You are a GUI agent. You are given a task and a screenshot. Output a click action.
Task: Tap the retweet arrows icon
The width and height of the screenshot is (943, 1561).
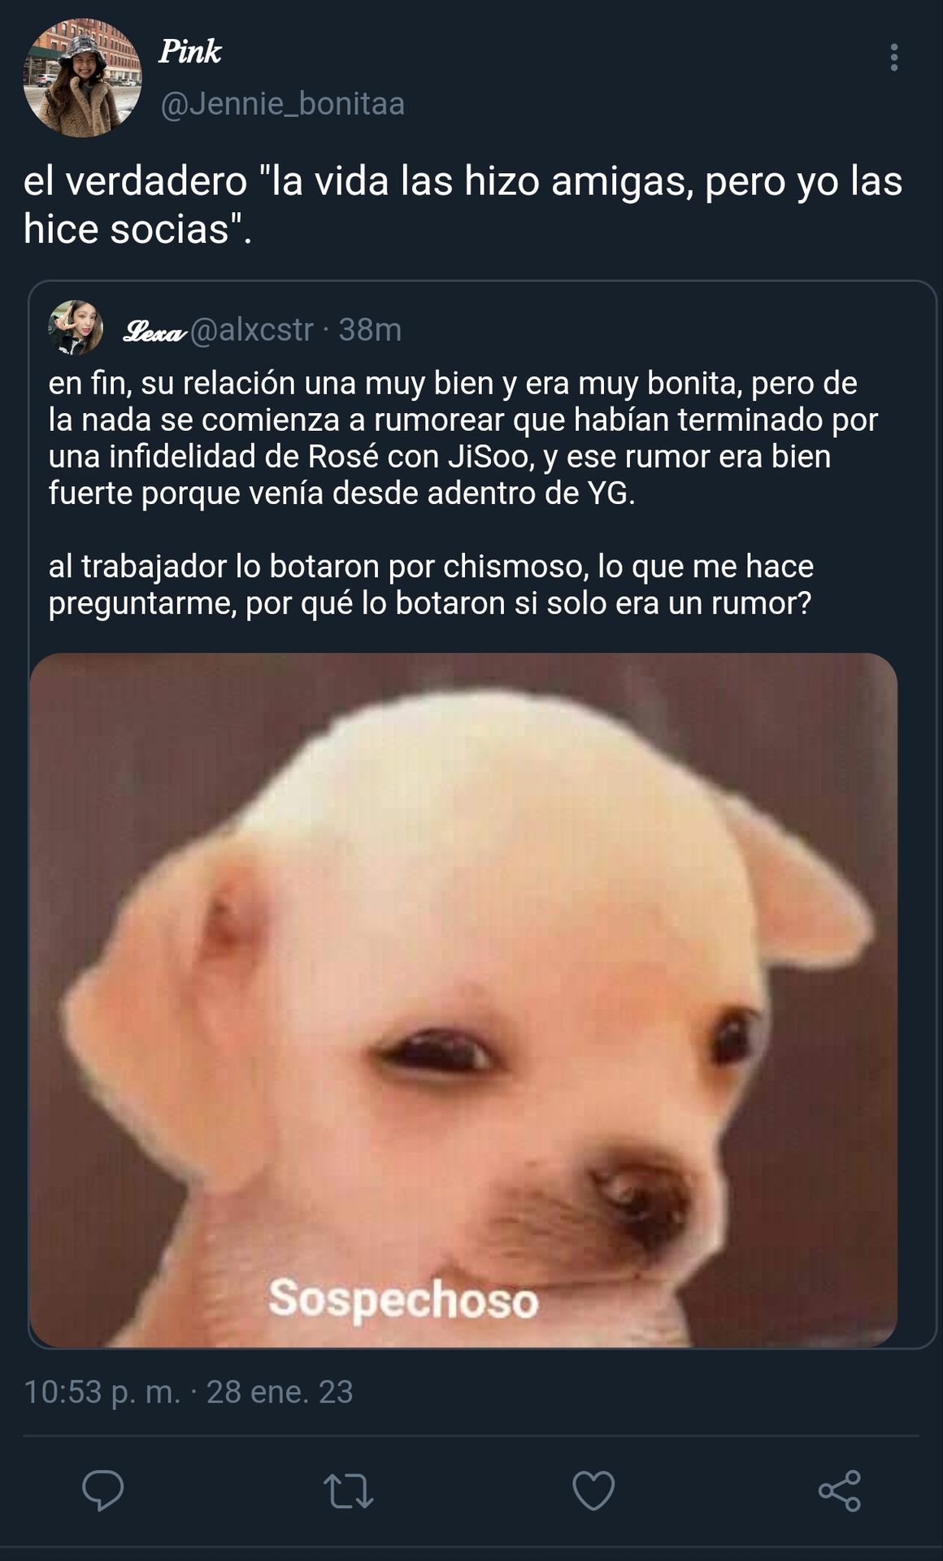(348, 1491)
